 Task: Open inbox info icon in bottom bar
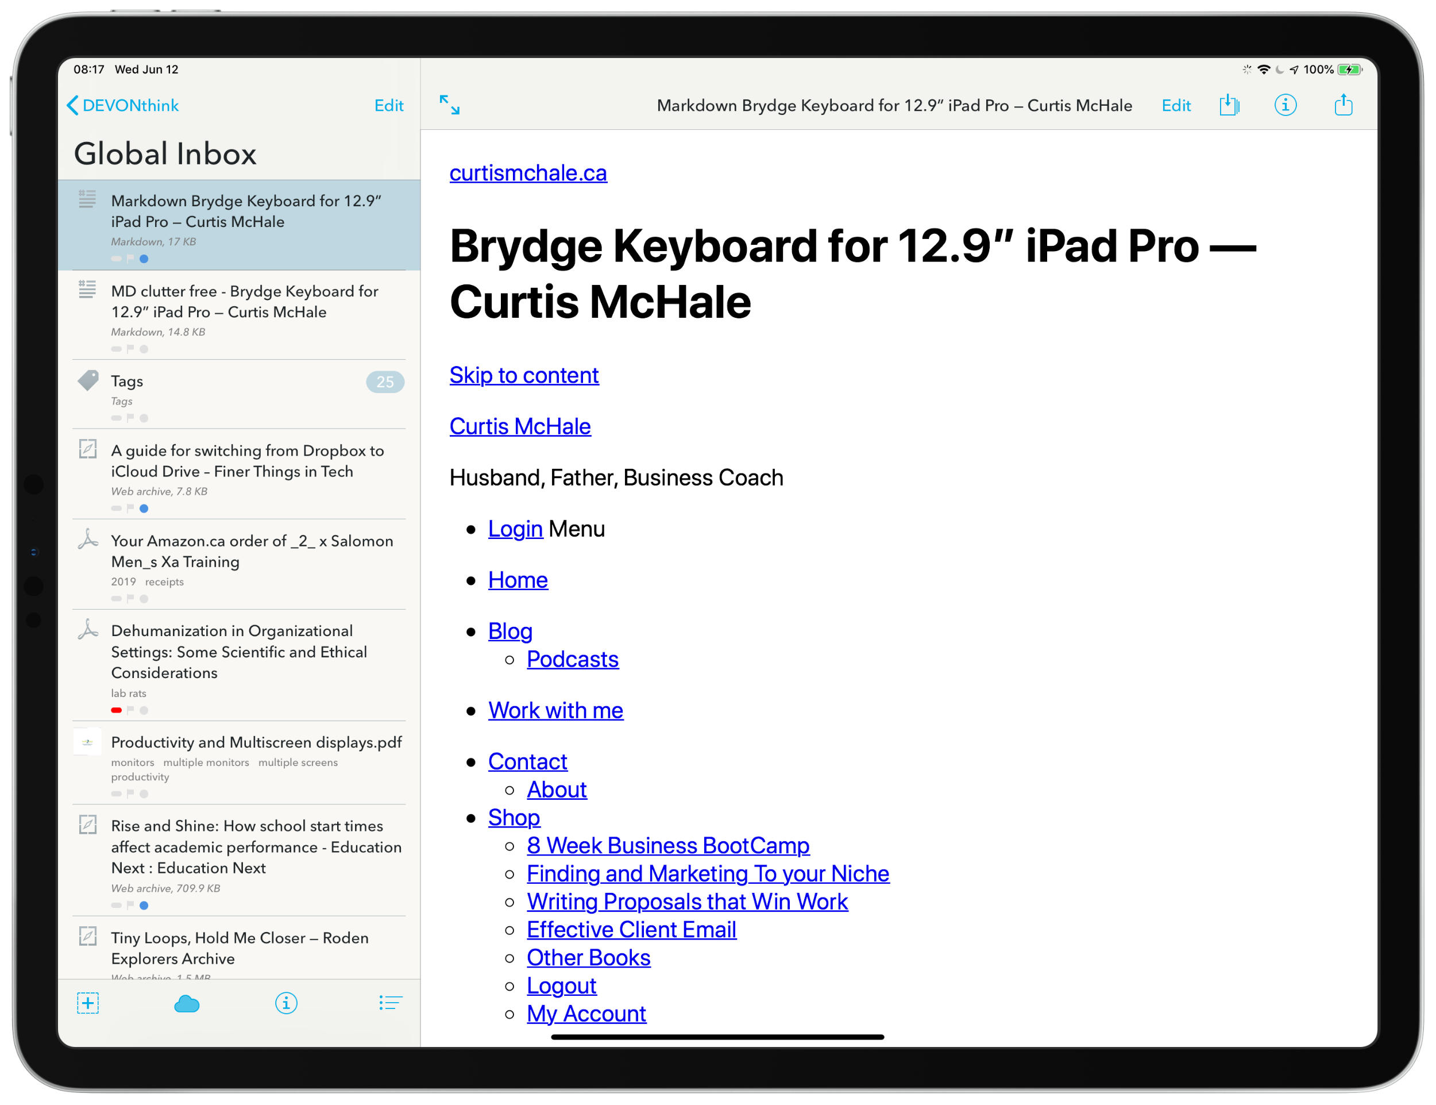pos(286,1003)
